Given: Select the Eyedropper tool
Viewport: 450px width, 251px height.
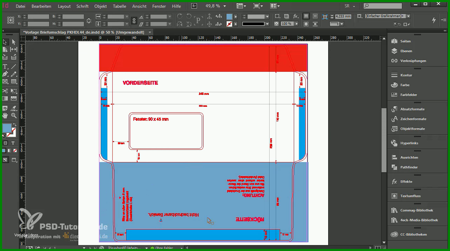Looking at the screenshot, I should coord(14,108).
